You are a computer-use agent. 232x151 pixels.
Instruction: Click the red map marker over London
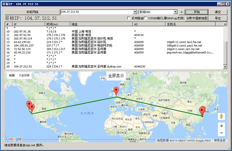click(116, 91)
